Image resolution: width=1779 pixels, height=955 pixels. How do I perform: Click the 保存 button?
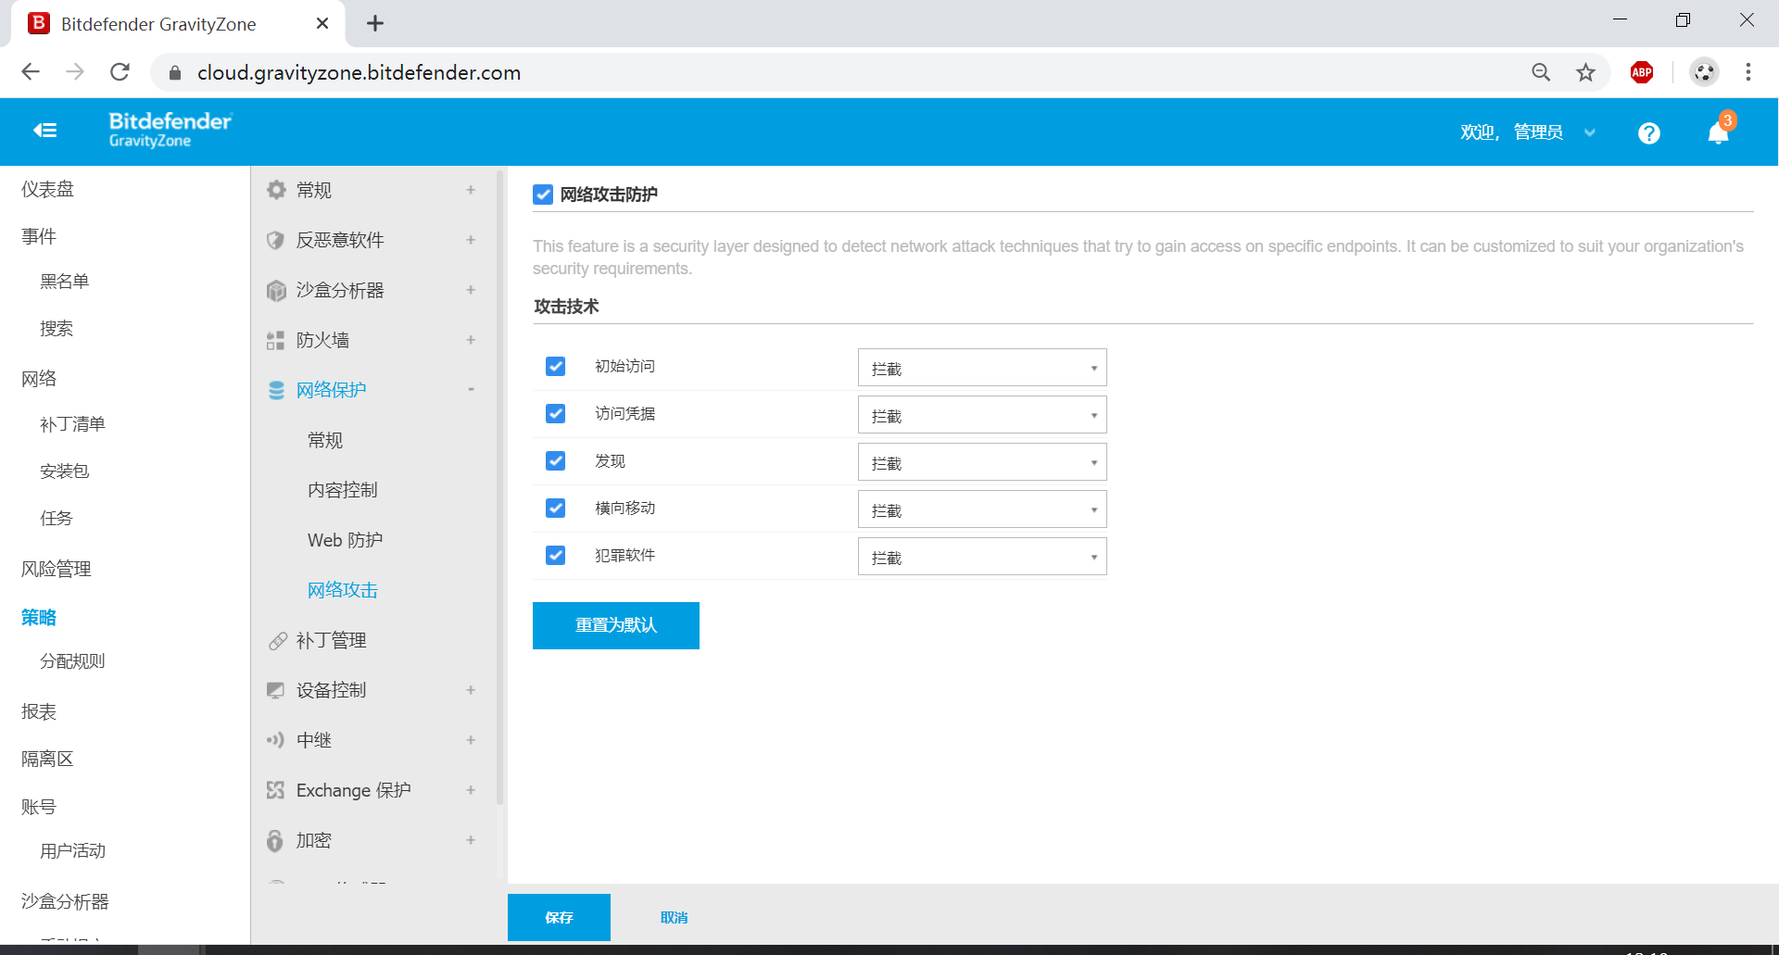[x=559, y=917]
